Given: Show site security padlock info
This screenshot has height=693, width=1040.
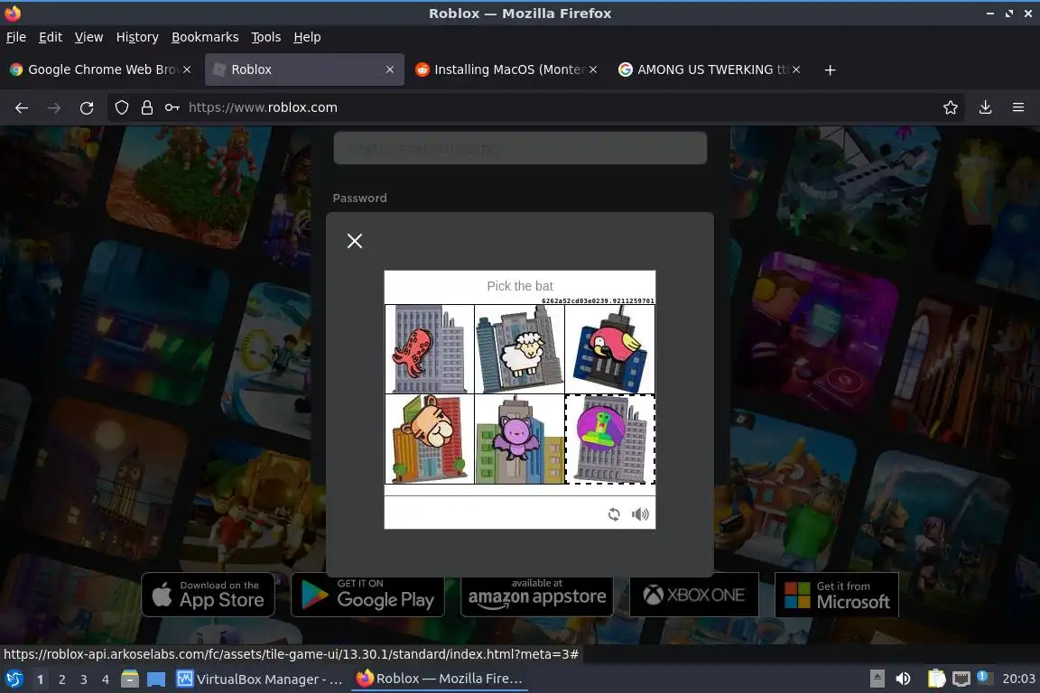Looking at the screenshot, I should pyautogui.click(x=147, y=107).
